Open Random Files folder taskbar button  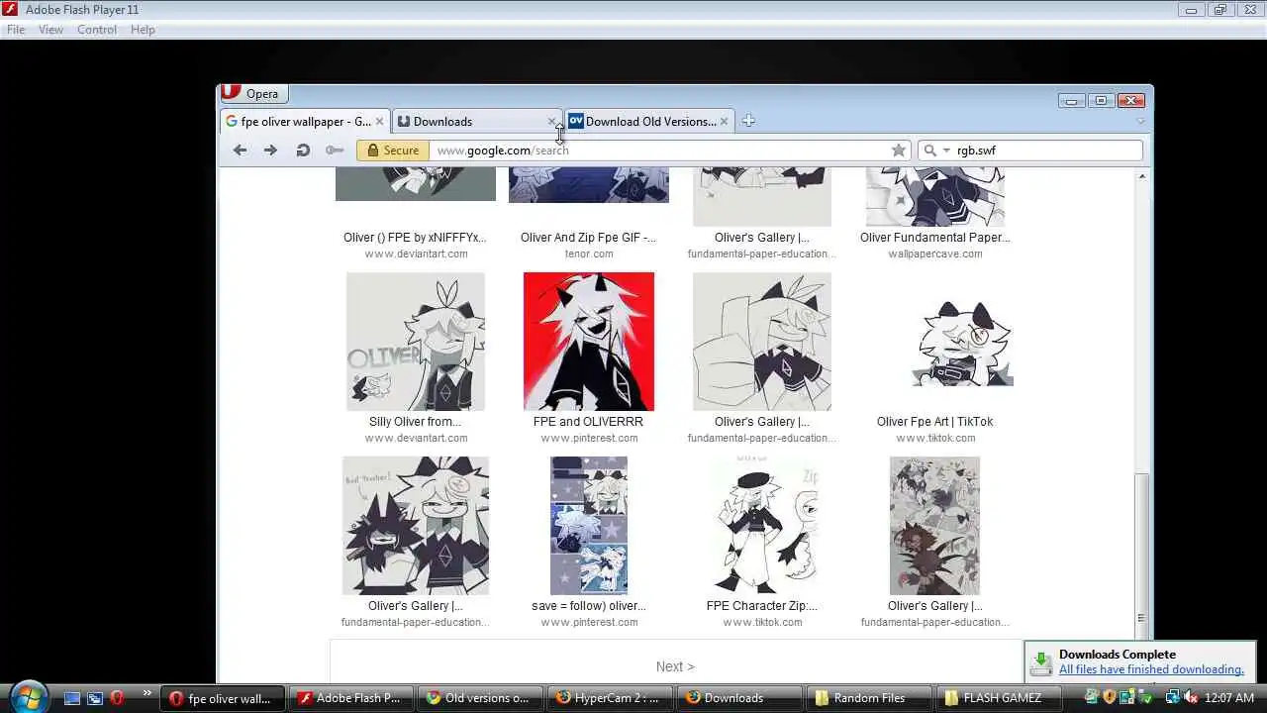(x=868, y=698)
